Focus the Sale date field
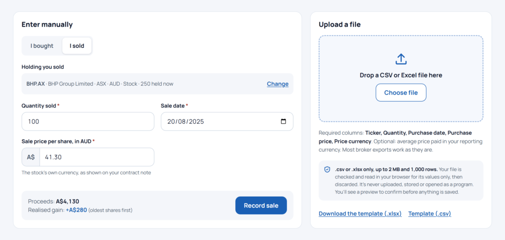505x240 pixels. point(227,121)
